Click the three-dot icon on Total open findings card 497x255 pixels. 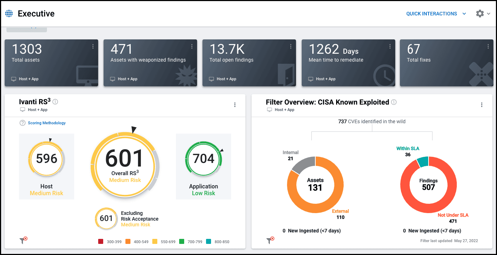click(291, 46)
